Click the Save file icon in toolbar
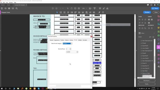Viewport: 160px width, 90px height. [2, 8]
